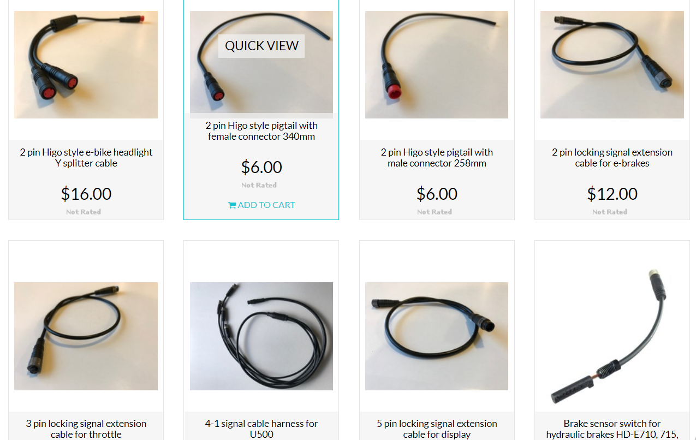The width and height of the screenshot is (696, 440).
Task: Open the '3 pin locking signal extension cable for throttle' link
Action: [x=86, y=429]
